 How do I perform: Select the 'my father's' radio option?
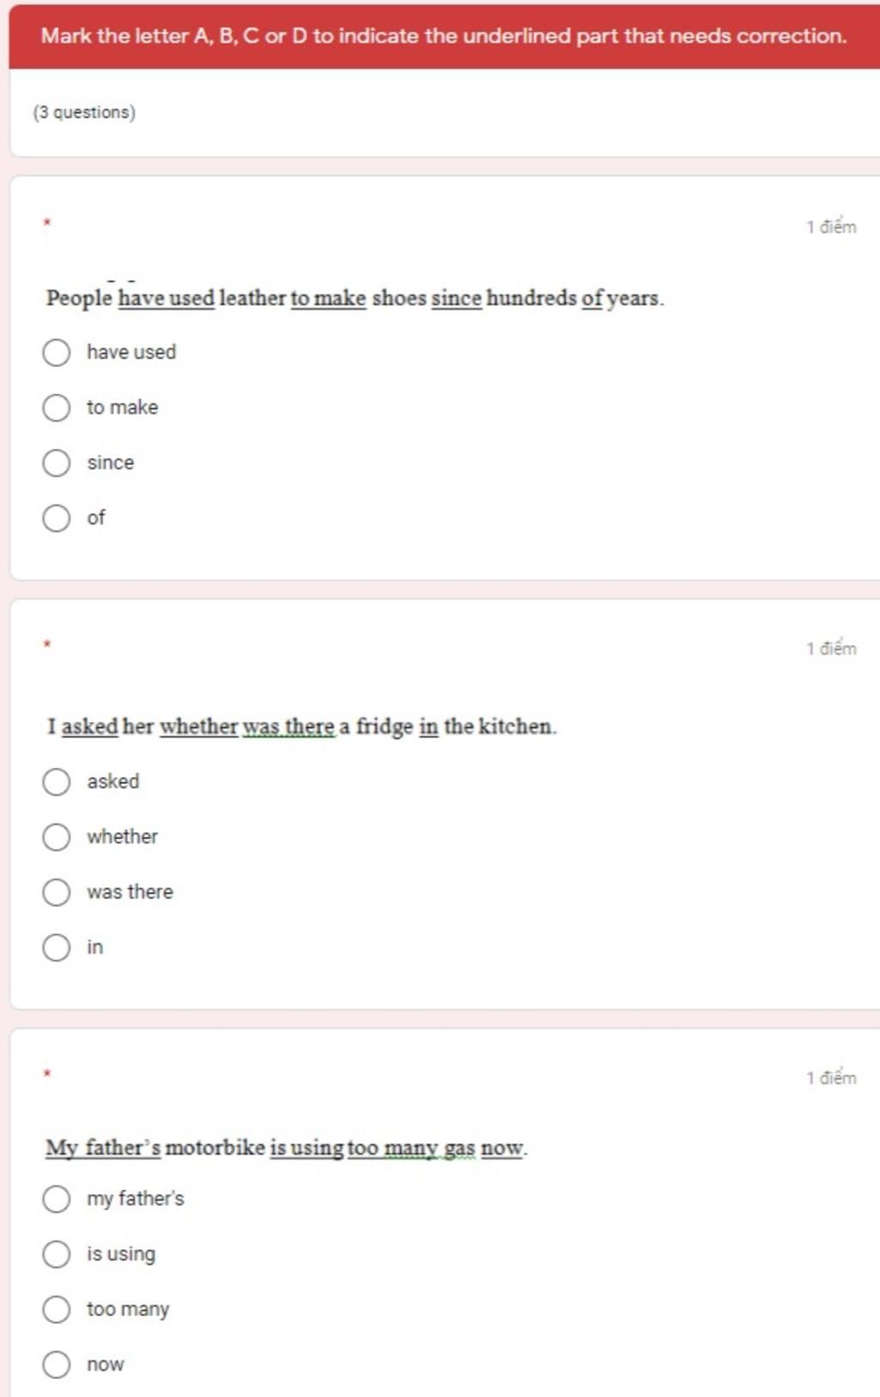pos(57,1198)
